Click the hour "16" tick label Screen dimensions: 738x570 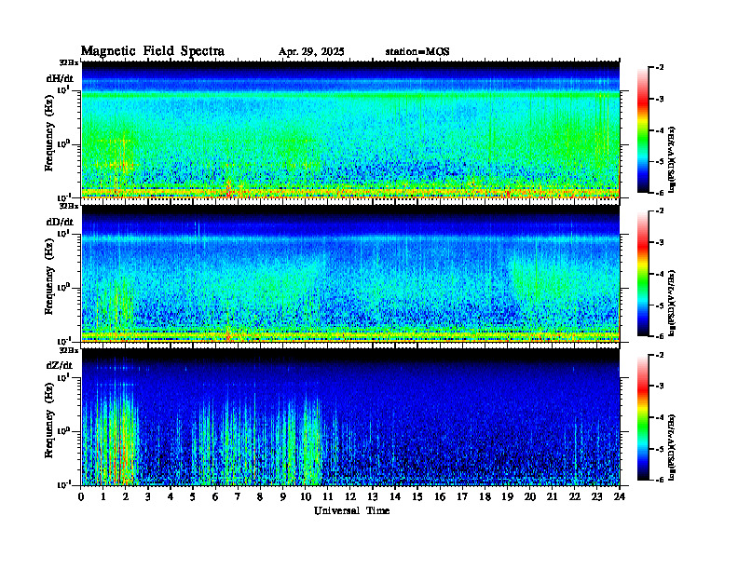[x=440, y=496]
